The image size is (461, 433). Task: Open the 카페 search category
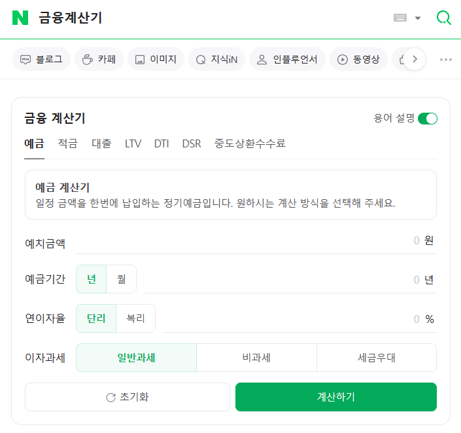(x=99, y=59)
